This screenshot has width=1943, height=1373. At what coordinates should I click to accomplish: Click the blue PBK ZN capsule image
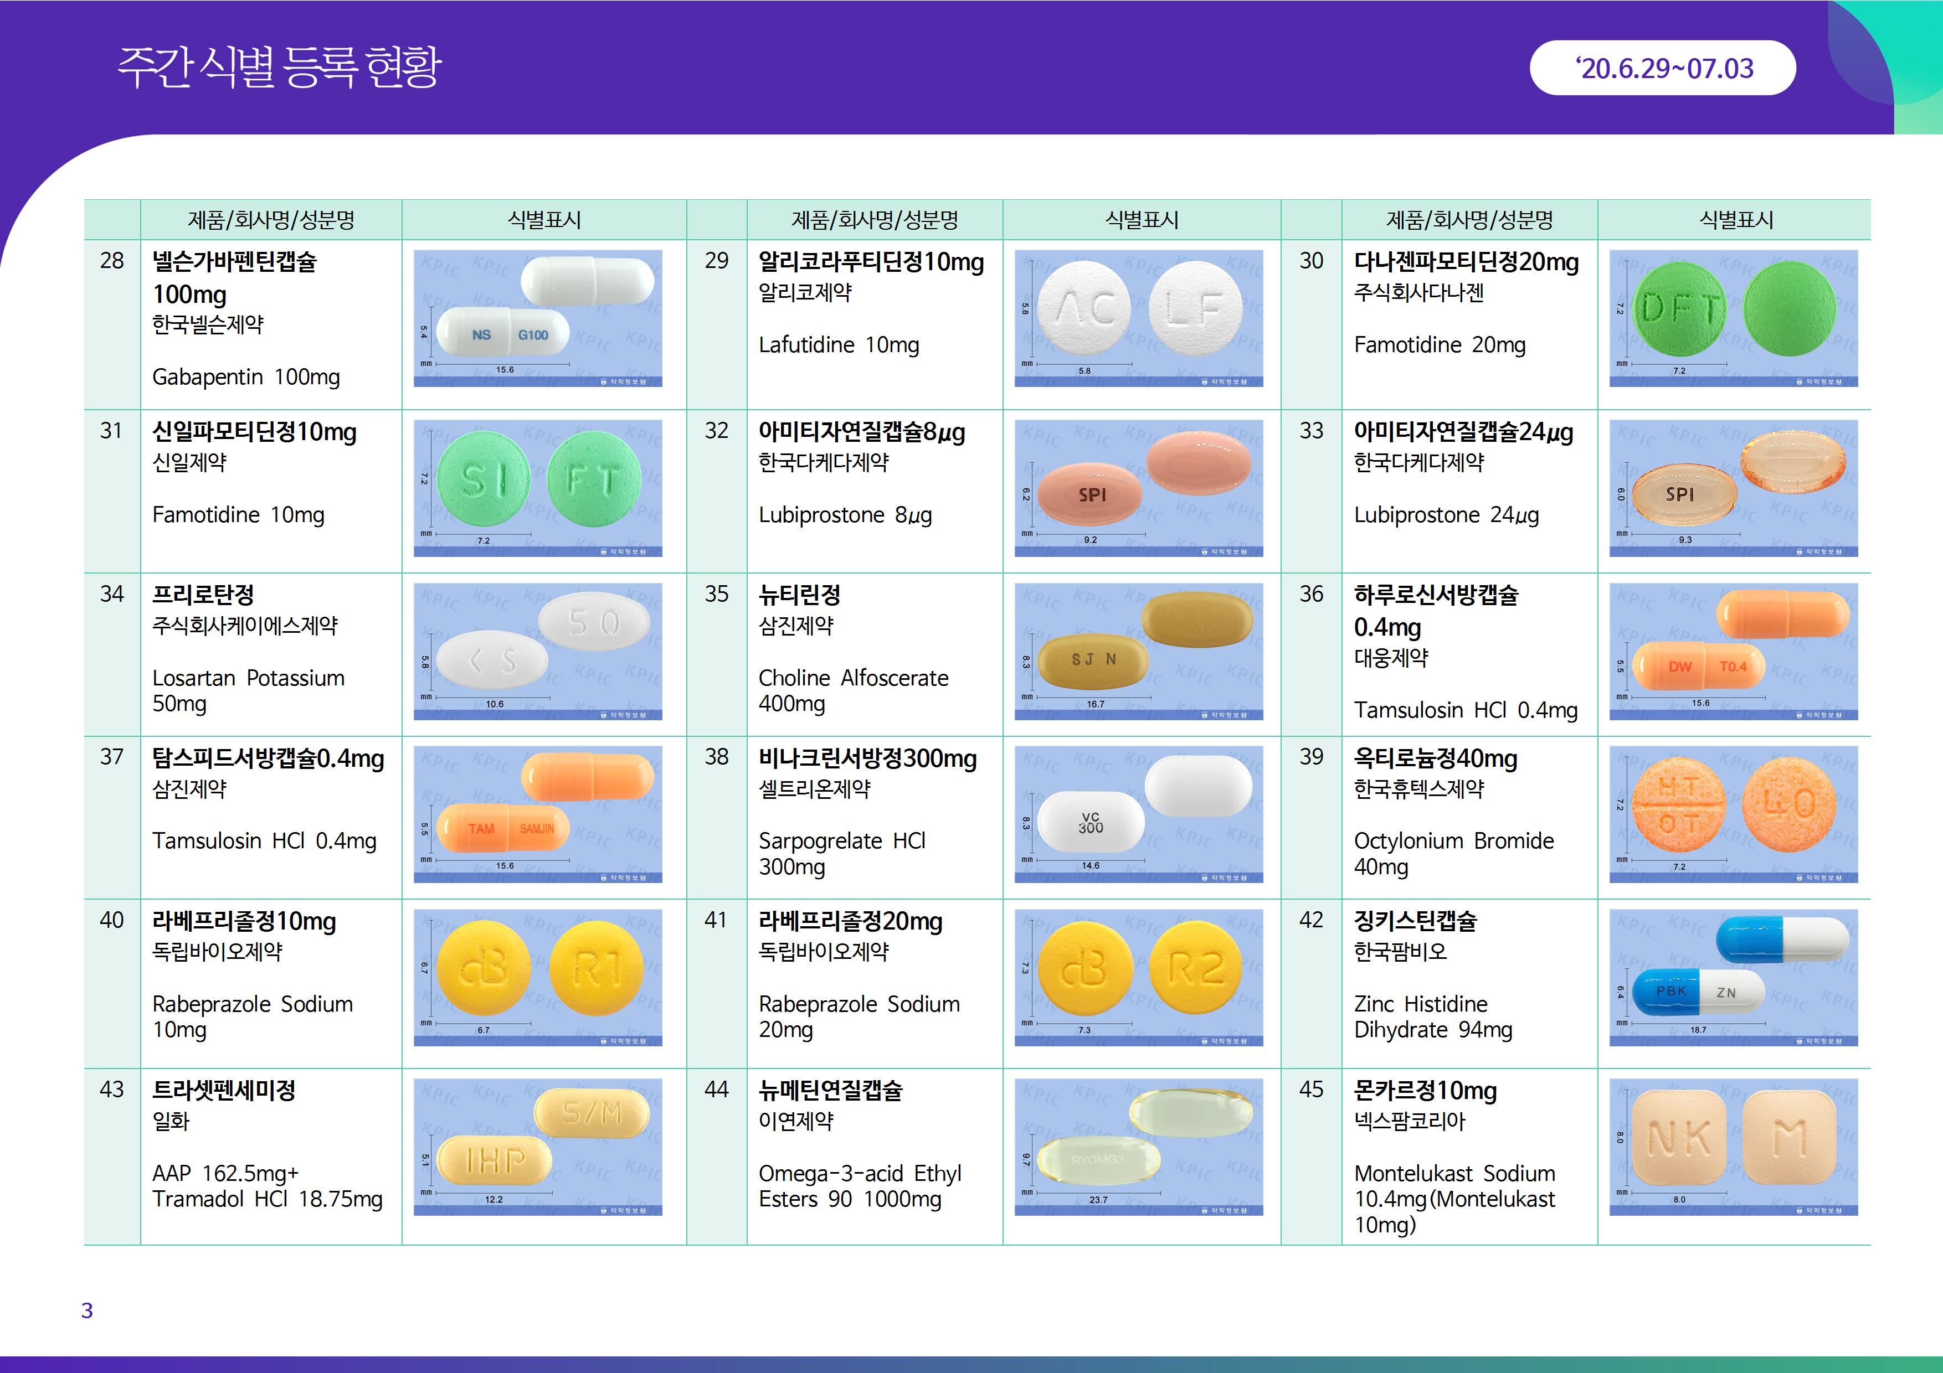click(x=1733, y=977)
